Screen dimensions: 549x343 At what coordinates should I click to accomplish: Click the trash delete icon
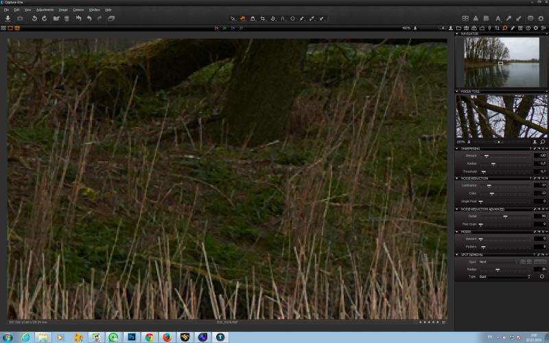coord(67,19)
